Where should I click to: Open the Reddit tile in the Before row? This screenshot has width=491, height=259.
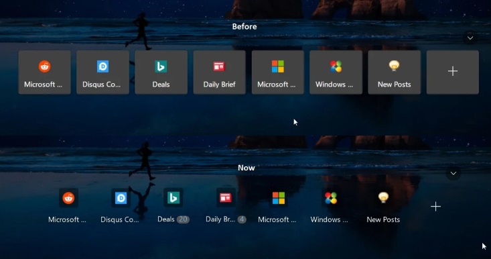44,72
